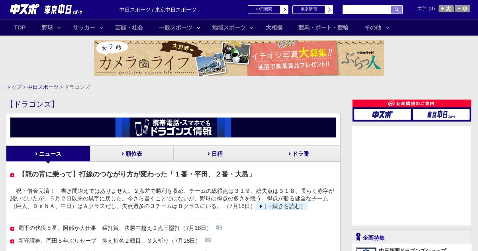Open 野球 menu item
This screenshot has height=251, width=478.
pyautogui.click(x=47, y=27)
